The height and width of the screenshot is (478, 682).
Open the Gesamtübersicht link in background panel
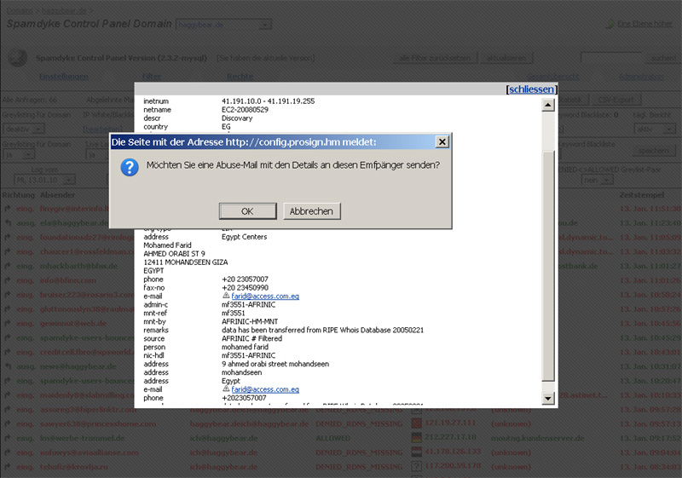[552, 77]
